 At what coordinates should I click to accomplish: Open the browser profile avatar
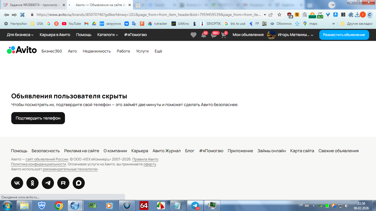click(x=363, y=15)
